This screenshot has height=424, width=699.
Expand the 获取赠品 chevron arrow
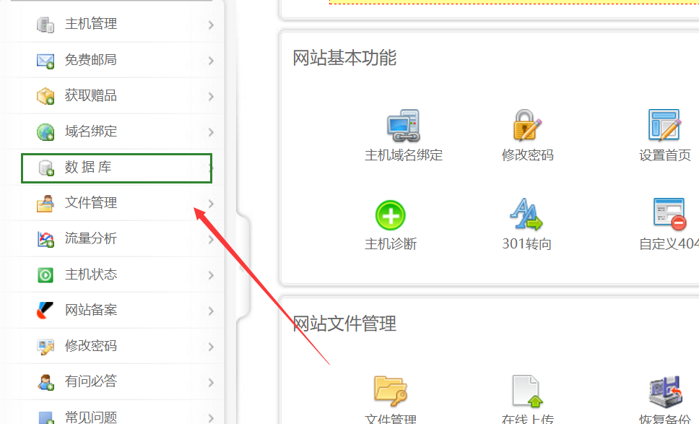[x=211, y=97]
